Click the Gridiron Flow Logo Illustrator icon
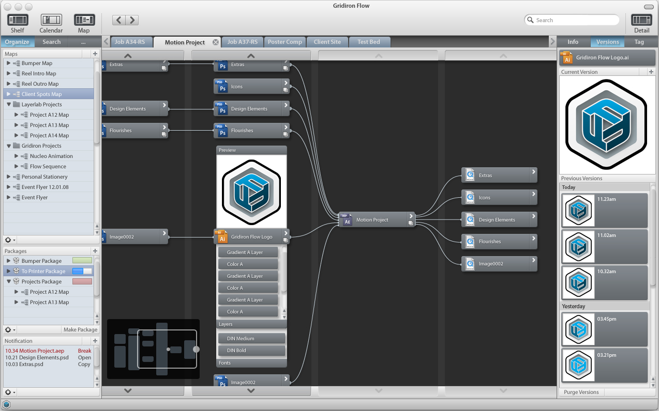The width and height of the screenshot is (659, 411). (x=222, y=237)
